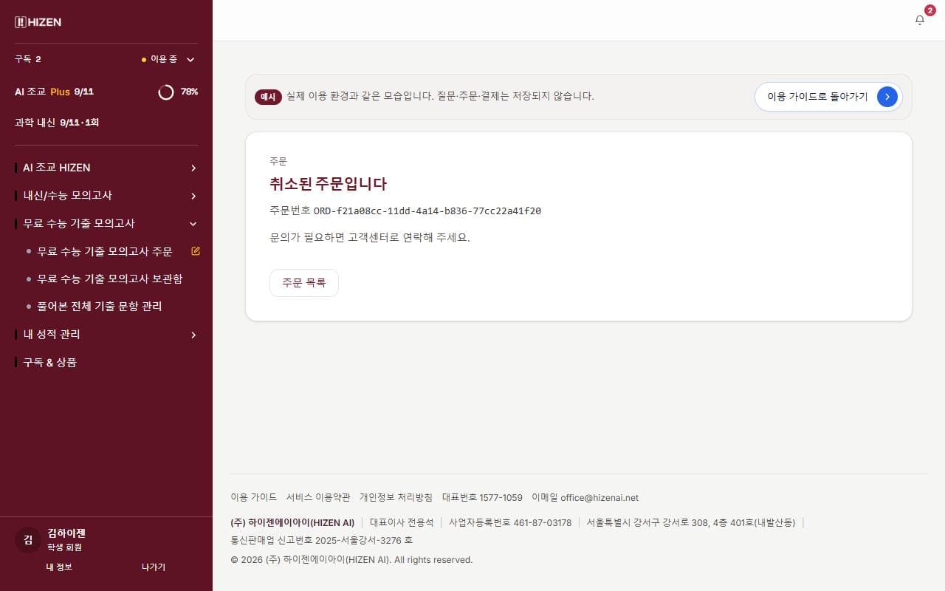Click the 78% usage progress ring
945x591 pixels.
click(x=166, y=92)
